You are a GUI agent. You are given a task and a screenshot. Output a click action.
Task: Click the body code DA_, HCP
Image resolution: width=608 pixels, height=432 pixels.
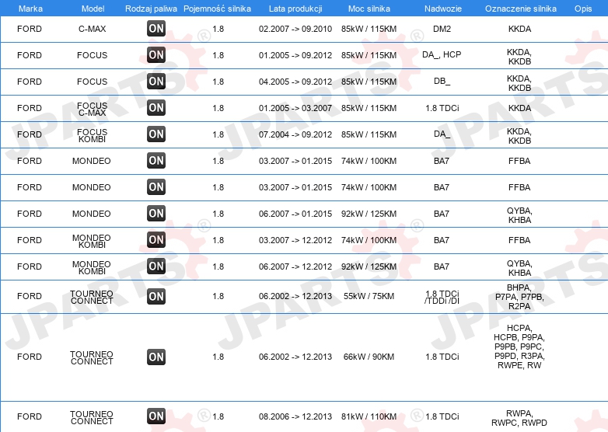(442, 54)
